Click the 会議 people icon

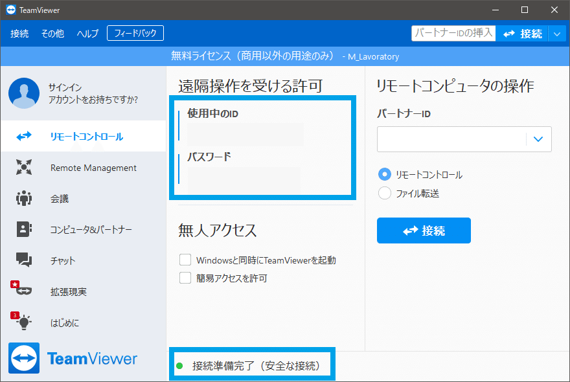click(x=24, y=198)
